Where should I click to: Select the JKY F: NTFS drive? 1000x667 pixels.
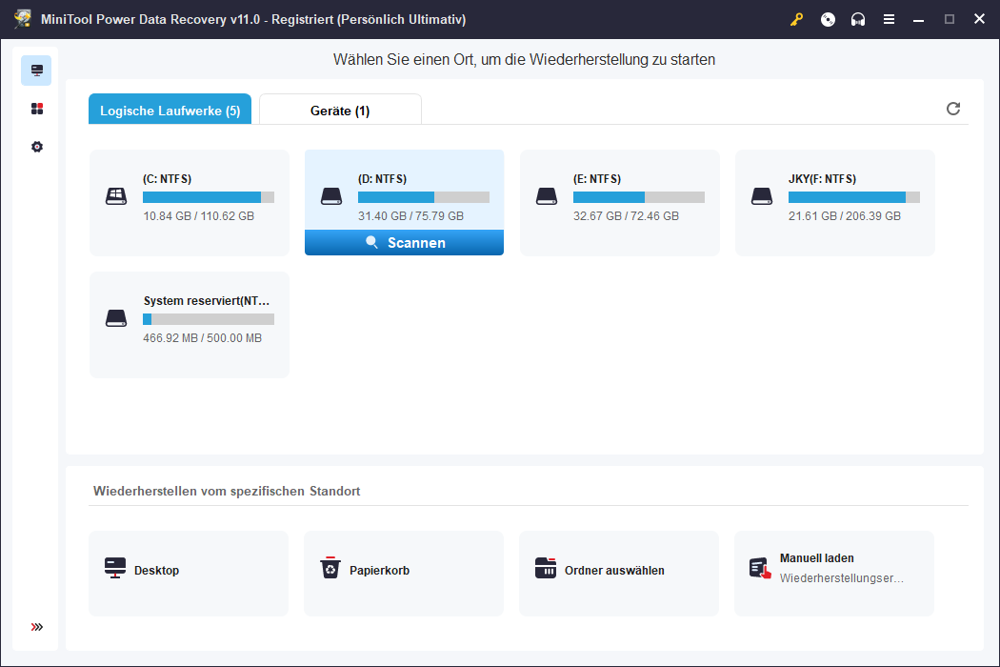835,202
